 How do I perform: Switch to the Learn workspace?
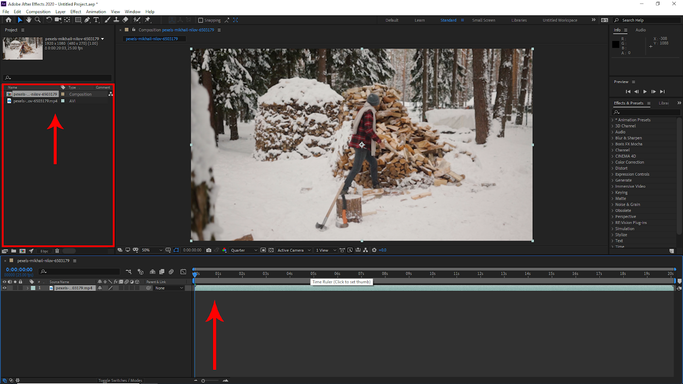419,20
